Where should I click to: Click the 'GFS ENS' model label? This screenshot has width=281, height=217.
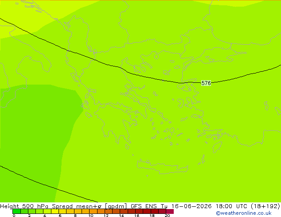pyautogui.click(x=144, y=206)
